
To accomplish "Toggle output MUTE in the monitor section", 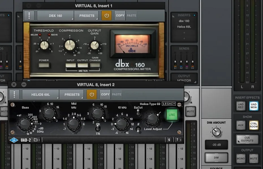I will click(x=254, y=159).
